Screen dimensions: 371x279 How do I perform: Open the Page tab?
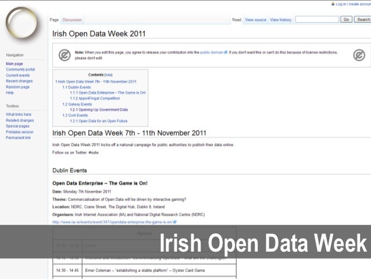54,20
